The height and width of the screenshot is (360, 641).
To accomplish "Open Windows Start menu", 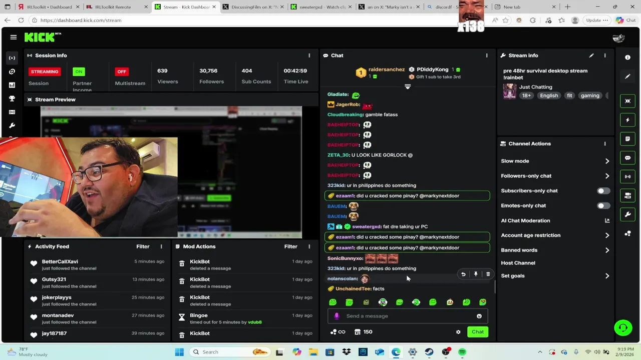I will (x=179, y=352).
